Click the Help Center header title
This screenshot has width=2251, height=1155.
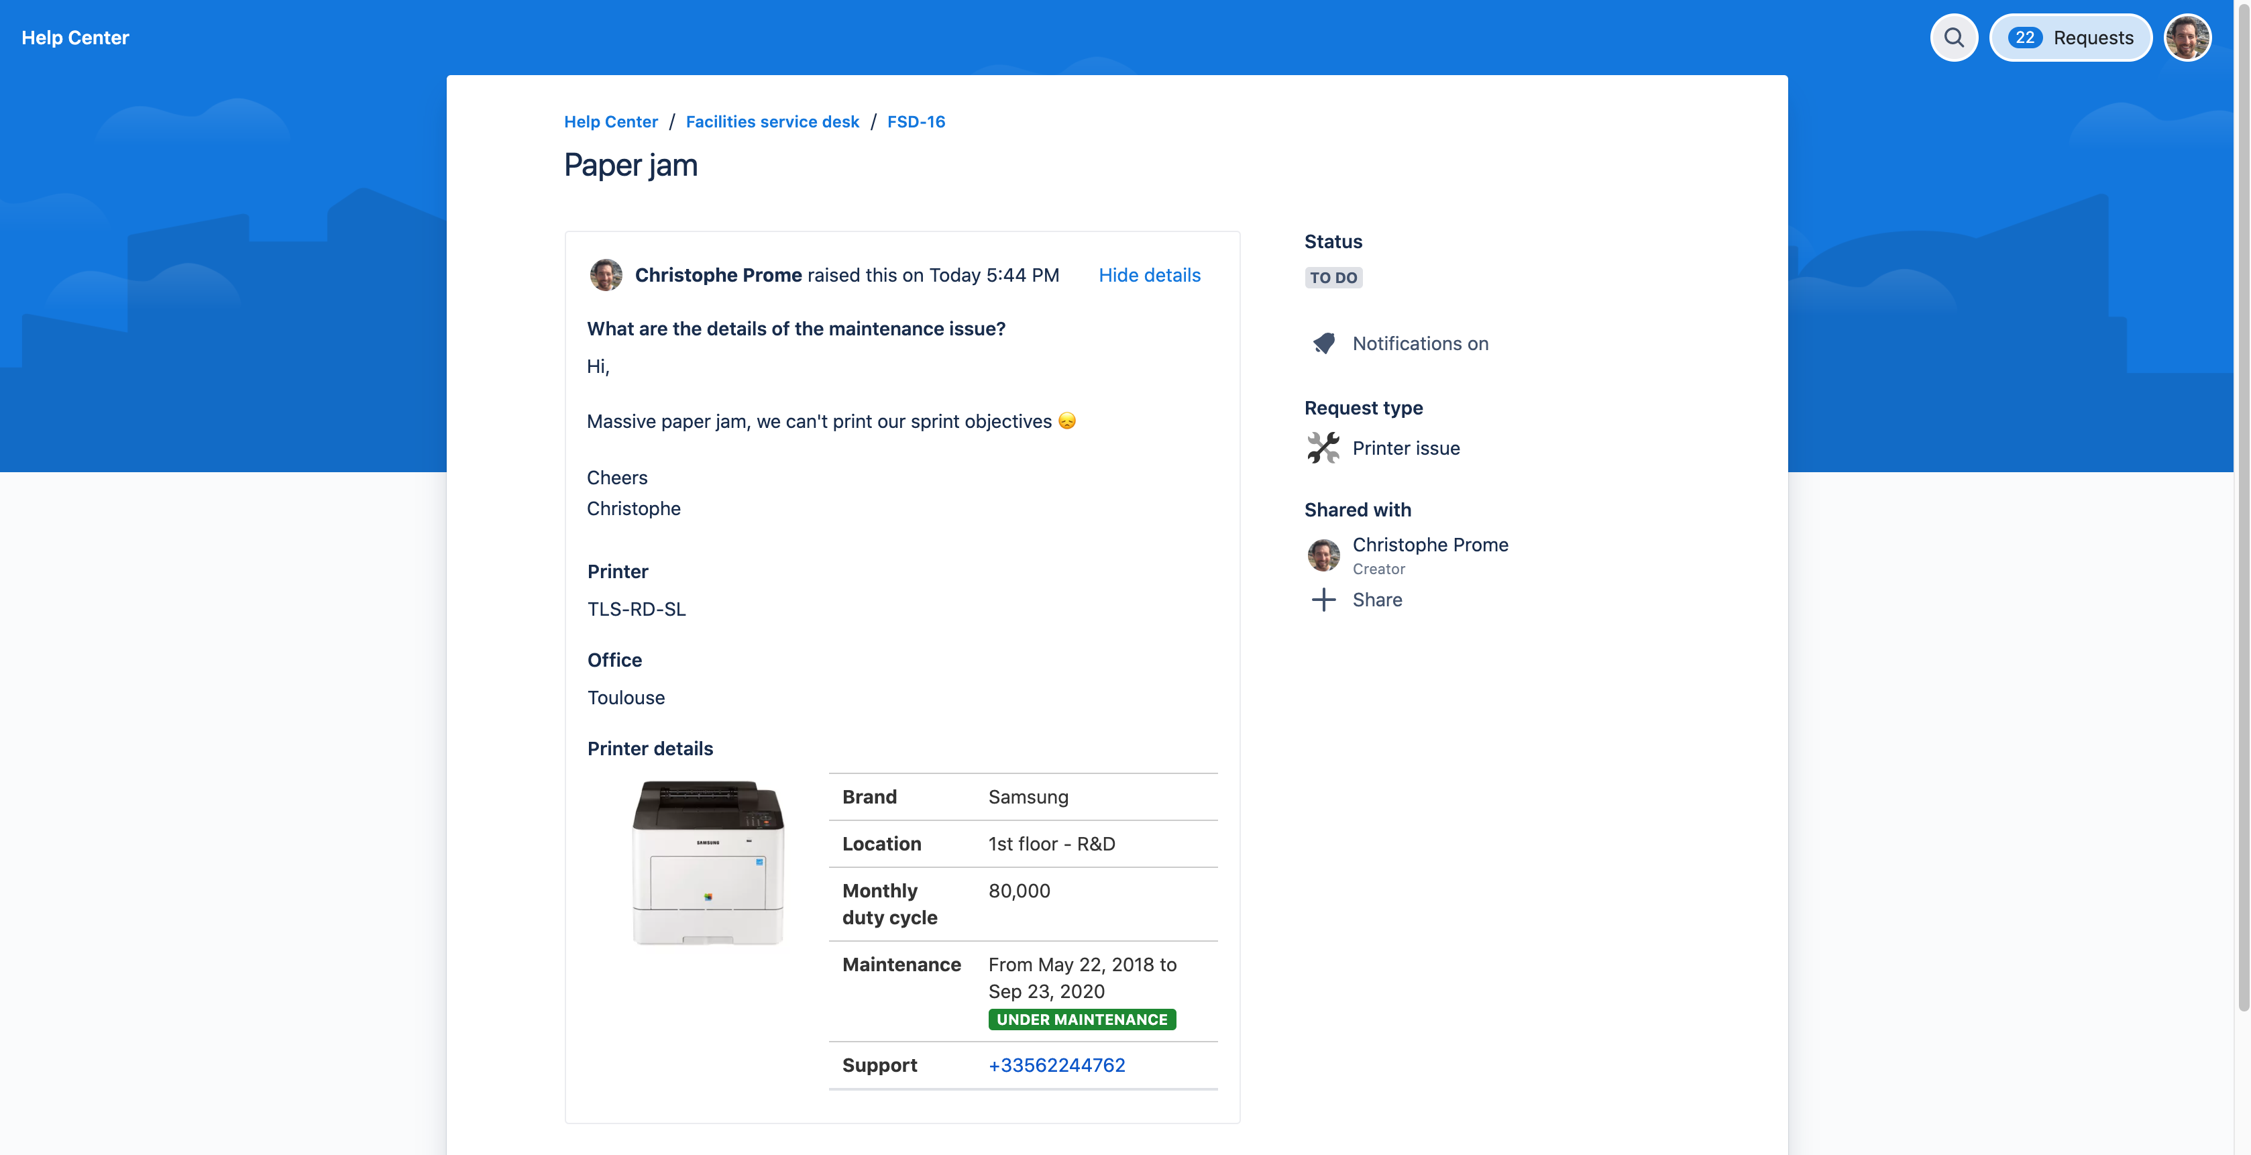click(x=75, y=38)
